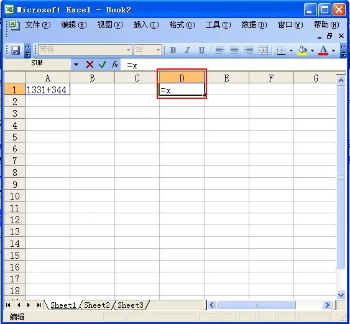Apply Borders button

point(281,50)
